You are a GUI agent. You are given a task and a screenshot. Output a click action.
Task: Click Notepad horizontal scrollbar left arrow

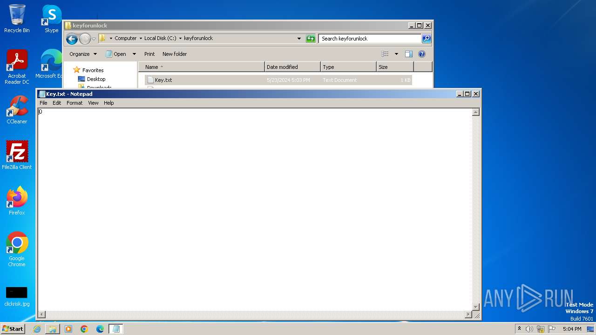click(x=41, y=315)
